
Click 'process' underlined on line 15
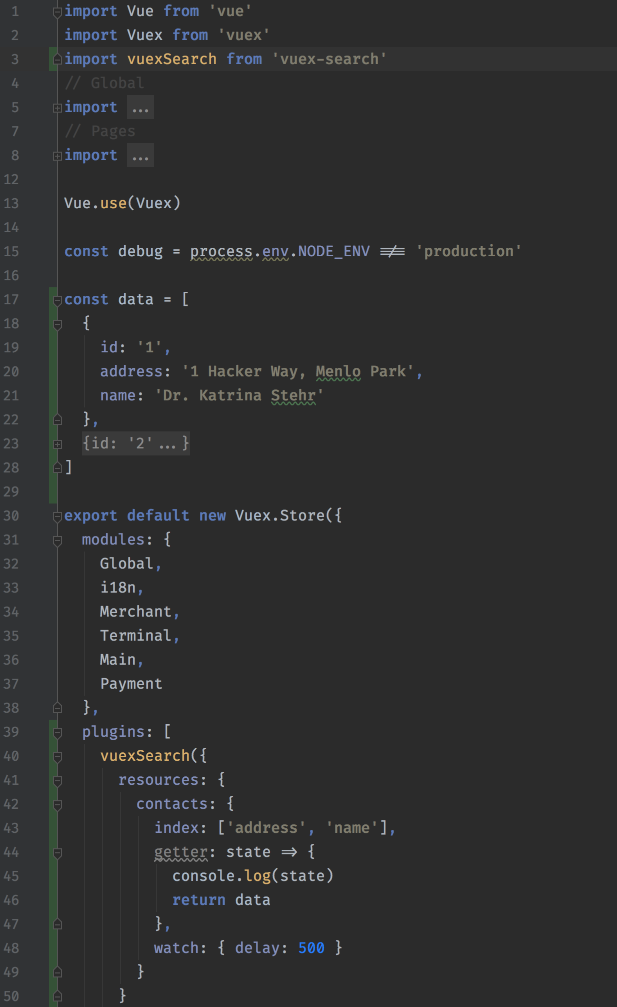click(221, 251)
